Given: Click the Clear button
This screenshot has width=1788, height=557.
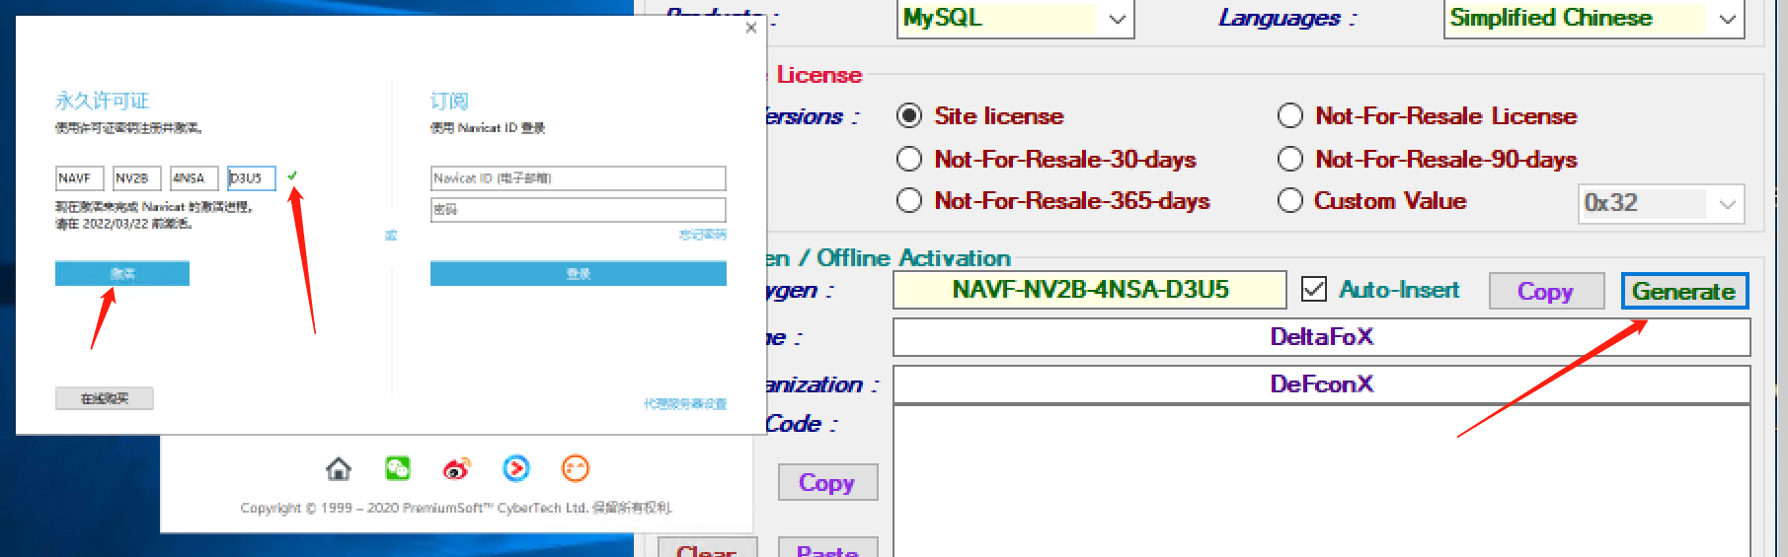Looking at the screenshot, I should tap(707, 548).
